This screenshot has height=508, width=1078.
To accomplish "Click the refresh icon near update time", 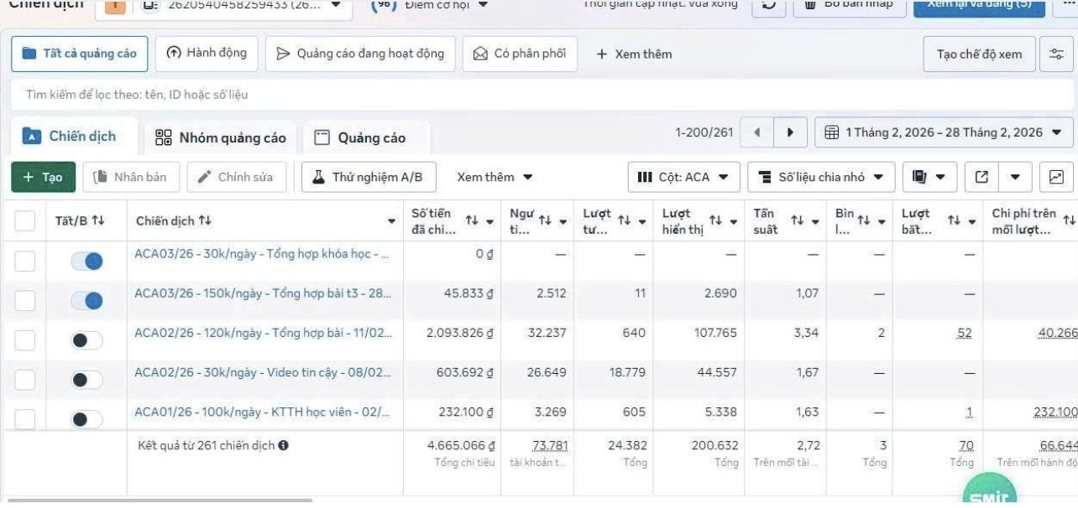I will point(769,5).
